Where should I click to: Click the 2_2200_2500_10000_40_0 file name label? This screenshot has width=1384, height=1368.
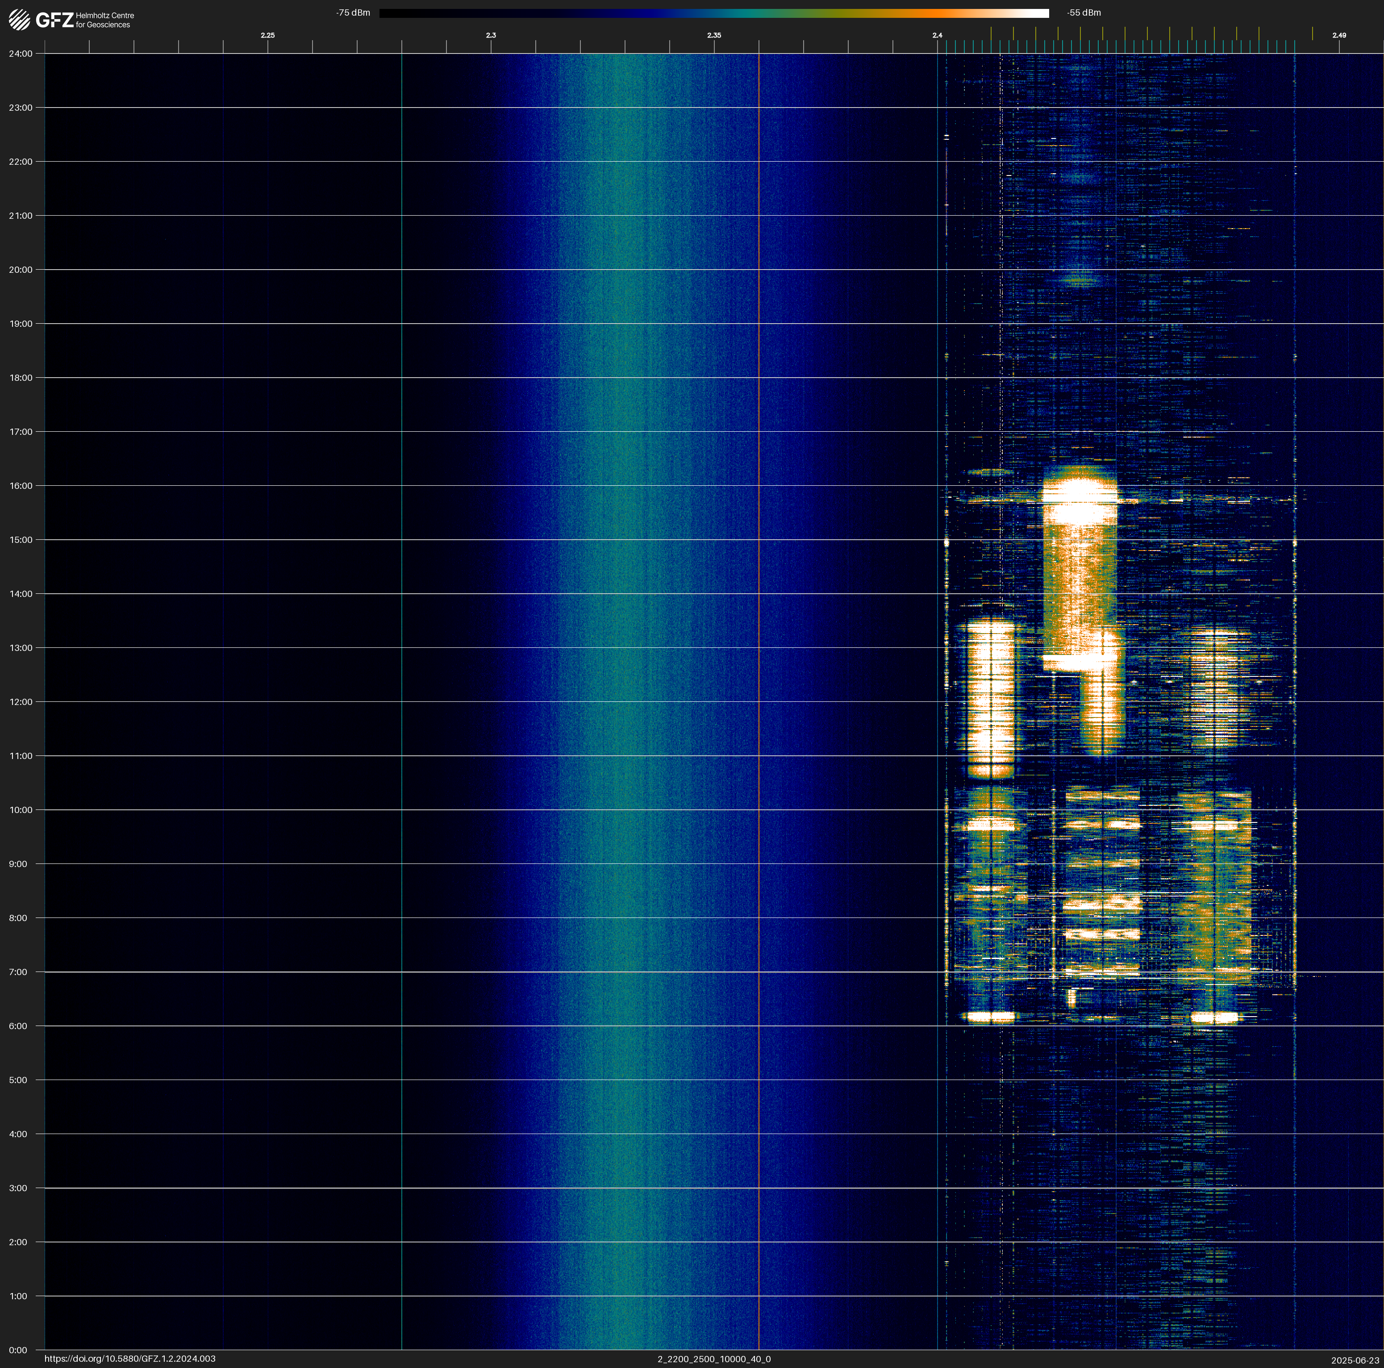(x=713, y=1359)
